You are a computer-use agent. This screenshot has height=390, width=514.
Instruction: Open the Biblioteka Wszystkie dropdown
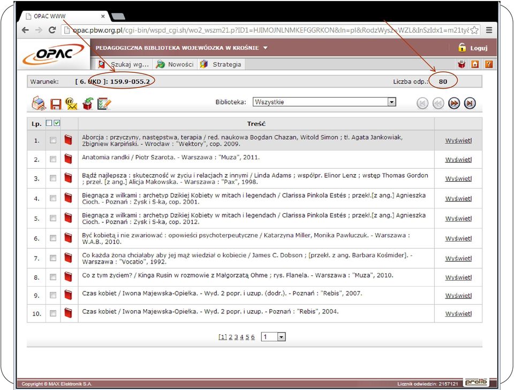[324, 102]
